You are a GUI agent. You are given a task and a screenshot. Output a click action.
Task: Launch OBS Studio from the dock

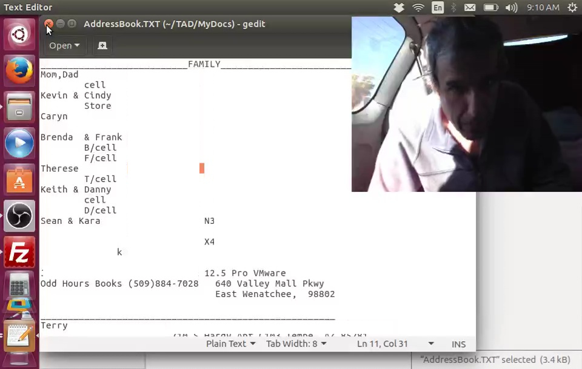[19, 215]
